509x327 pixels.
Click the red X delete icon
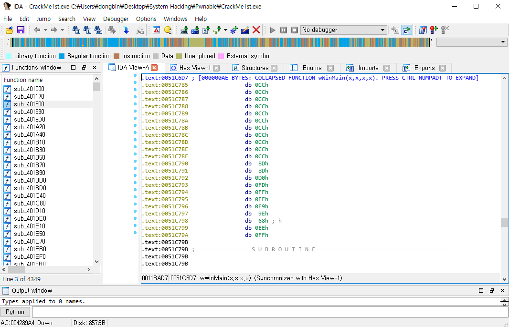click(x=256, y=30)
